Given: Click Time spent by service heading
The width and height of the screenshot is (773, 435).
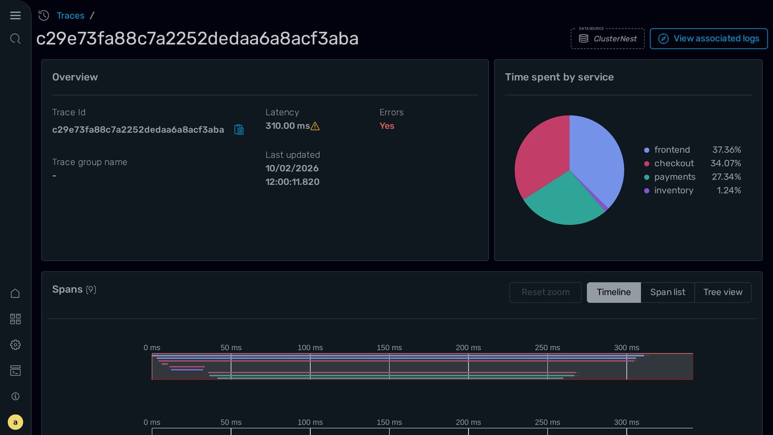Looking at the screenshot, I should pos(559,77).
